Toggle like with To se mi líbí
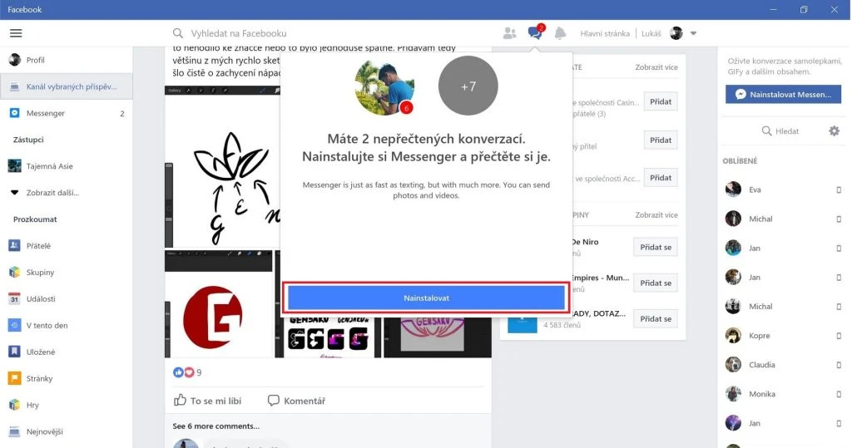 [208, 401]
